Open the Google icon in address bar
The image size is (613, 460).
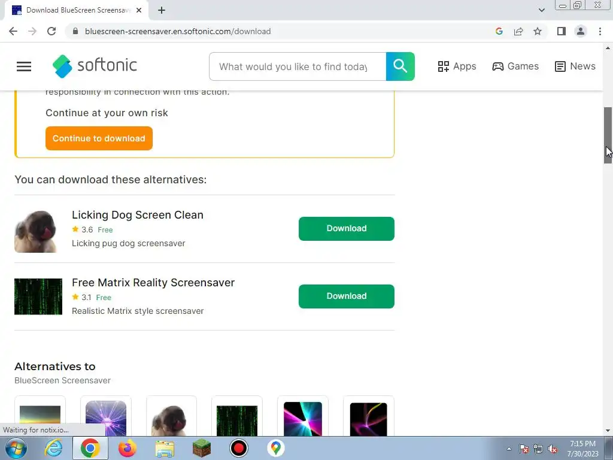499,31
